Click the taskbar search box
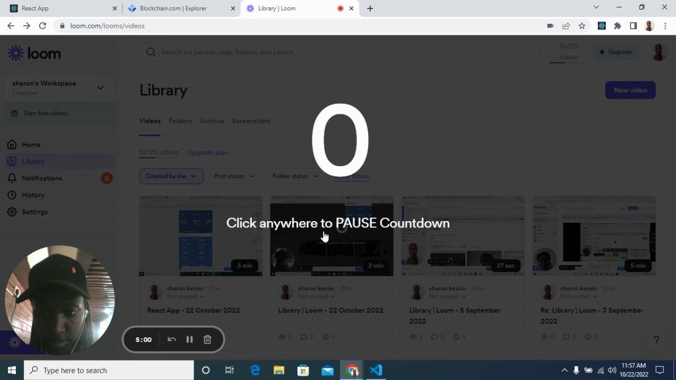This screenshot has width=676, height=380. [109, 370]
